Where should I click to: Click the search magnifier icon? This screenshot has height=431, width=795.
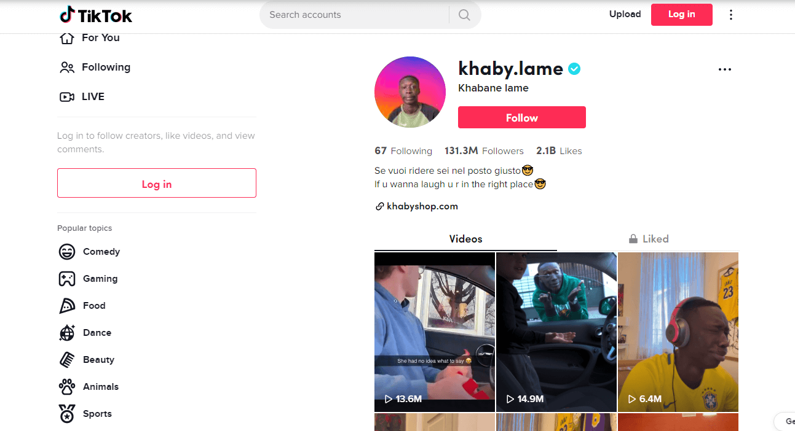click(x=464, y=15)
